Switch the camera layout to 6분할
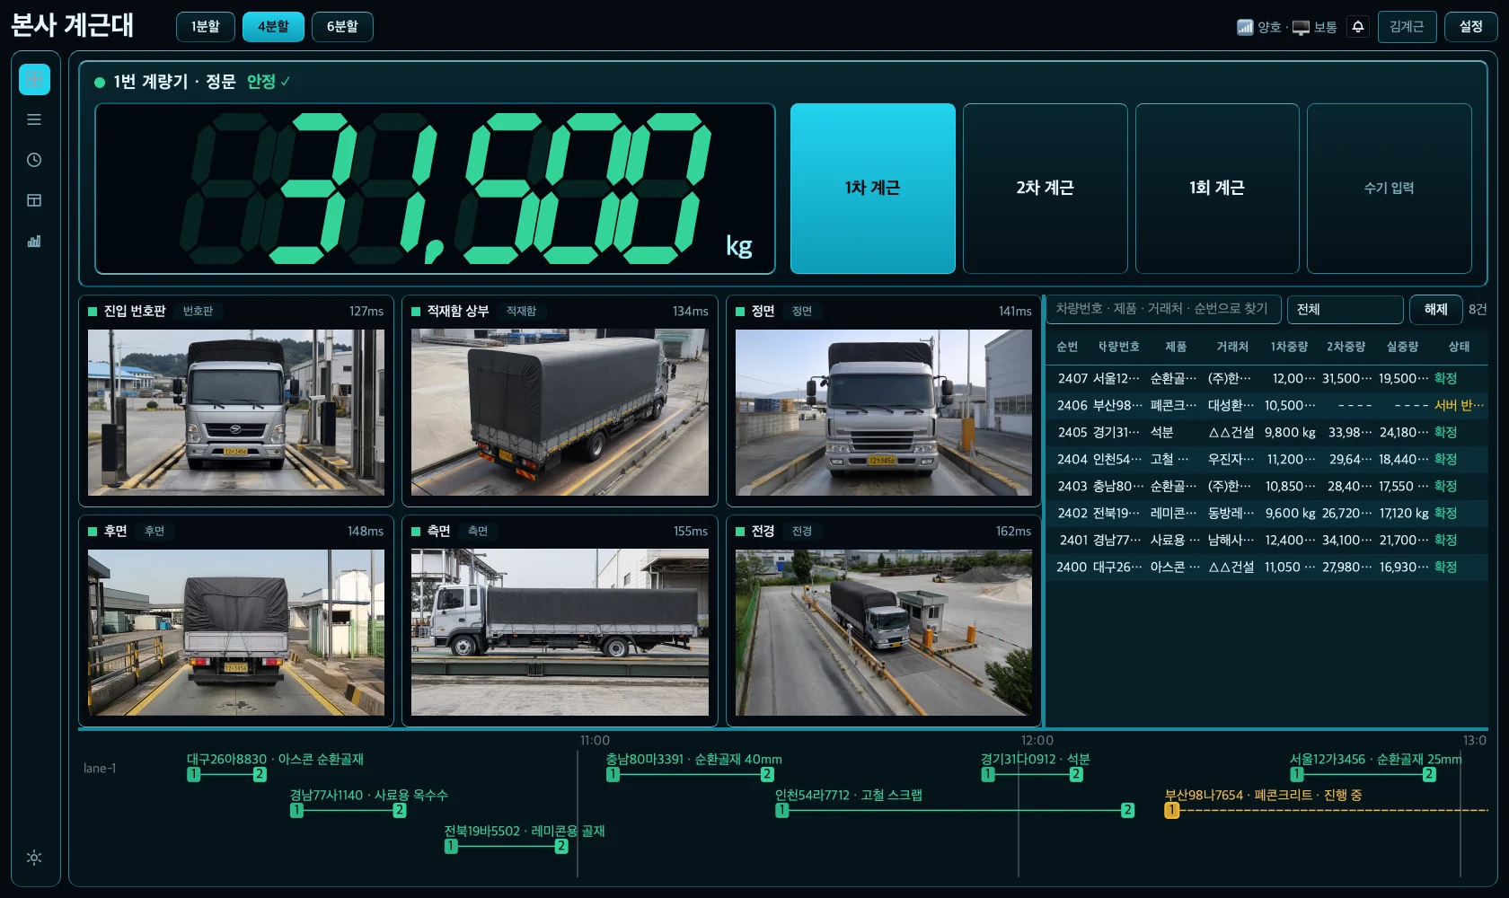Viewport: 1509px width, 898px height. click(x=342, y=27)
